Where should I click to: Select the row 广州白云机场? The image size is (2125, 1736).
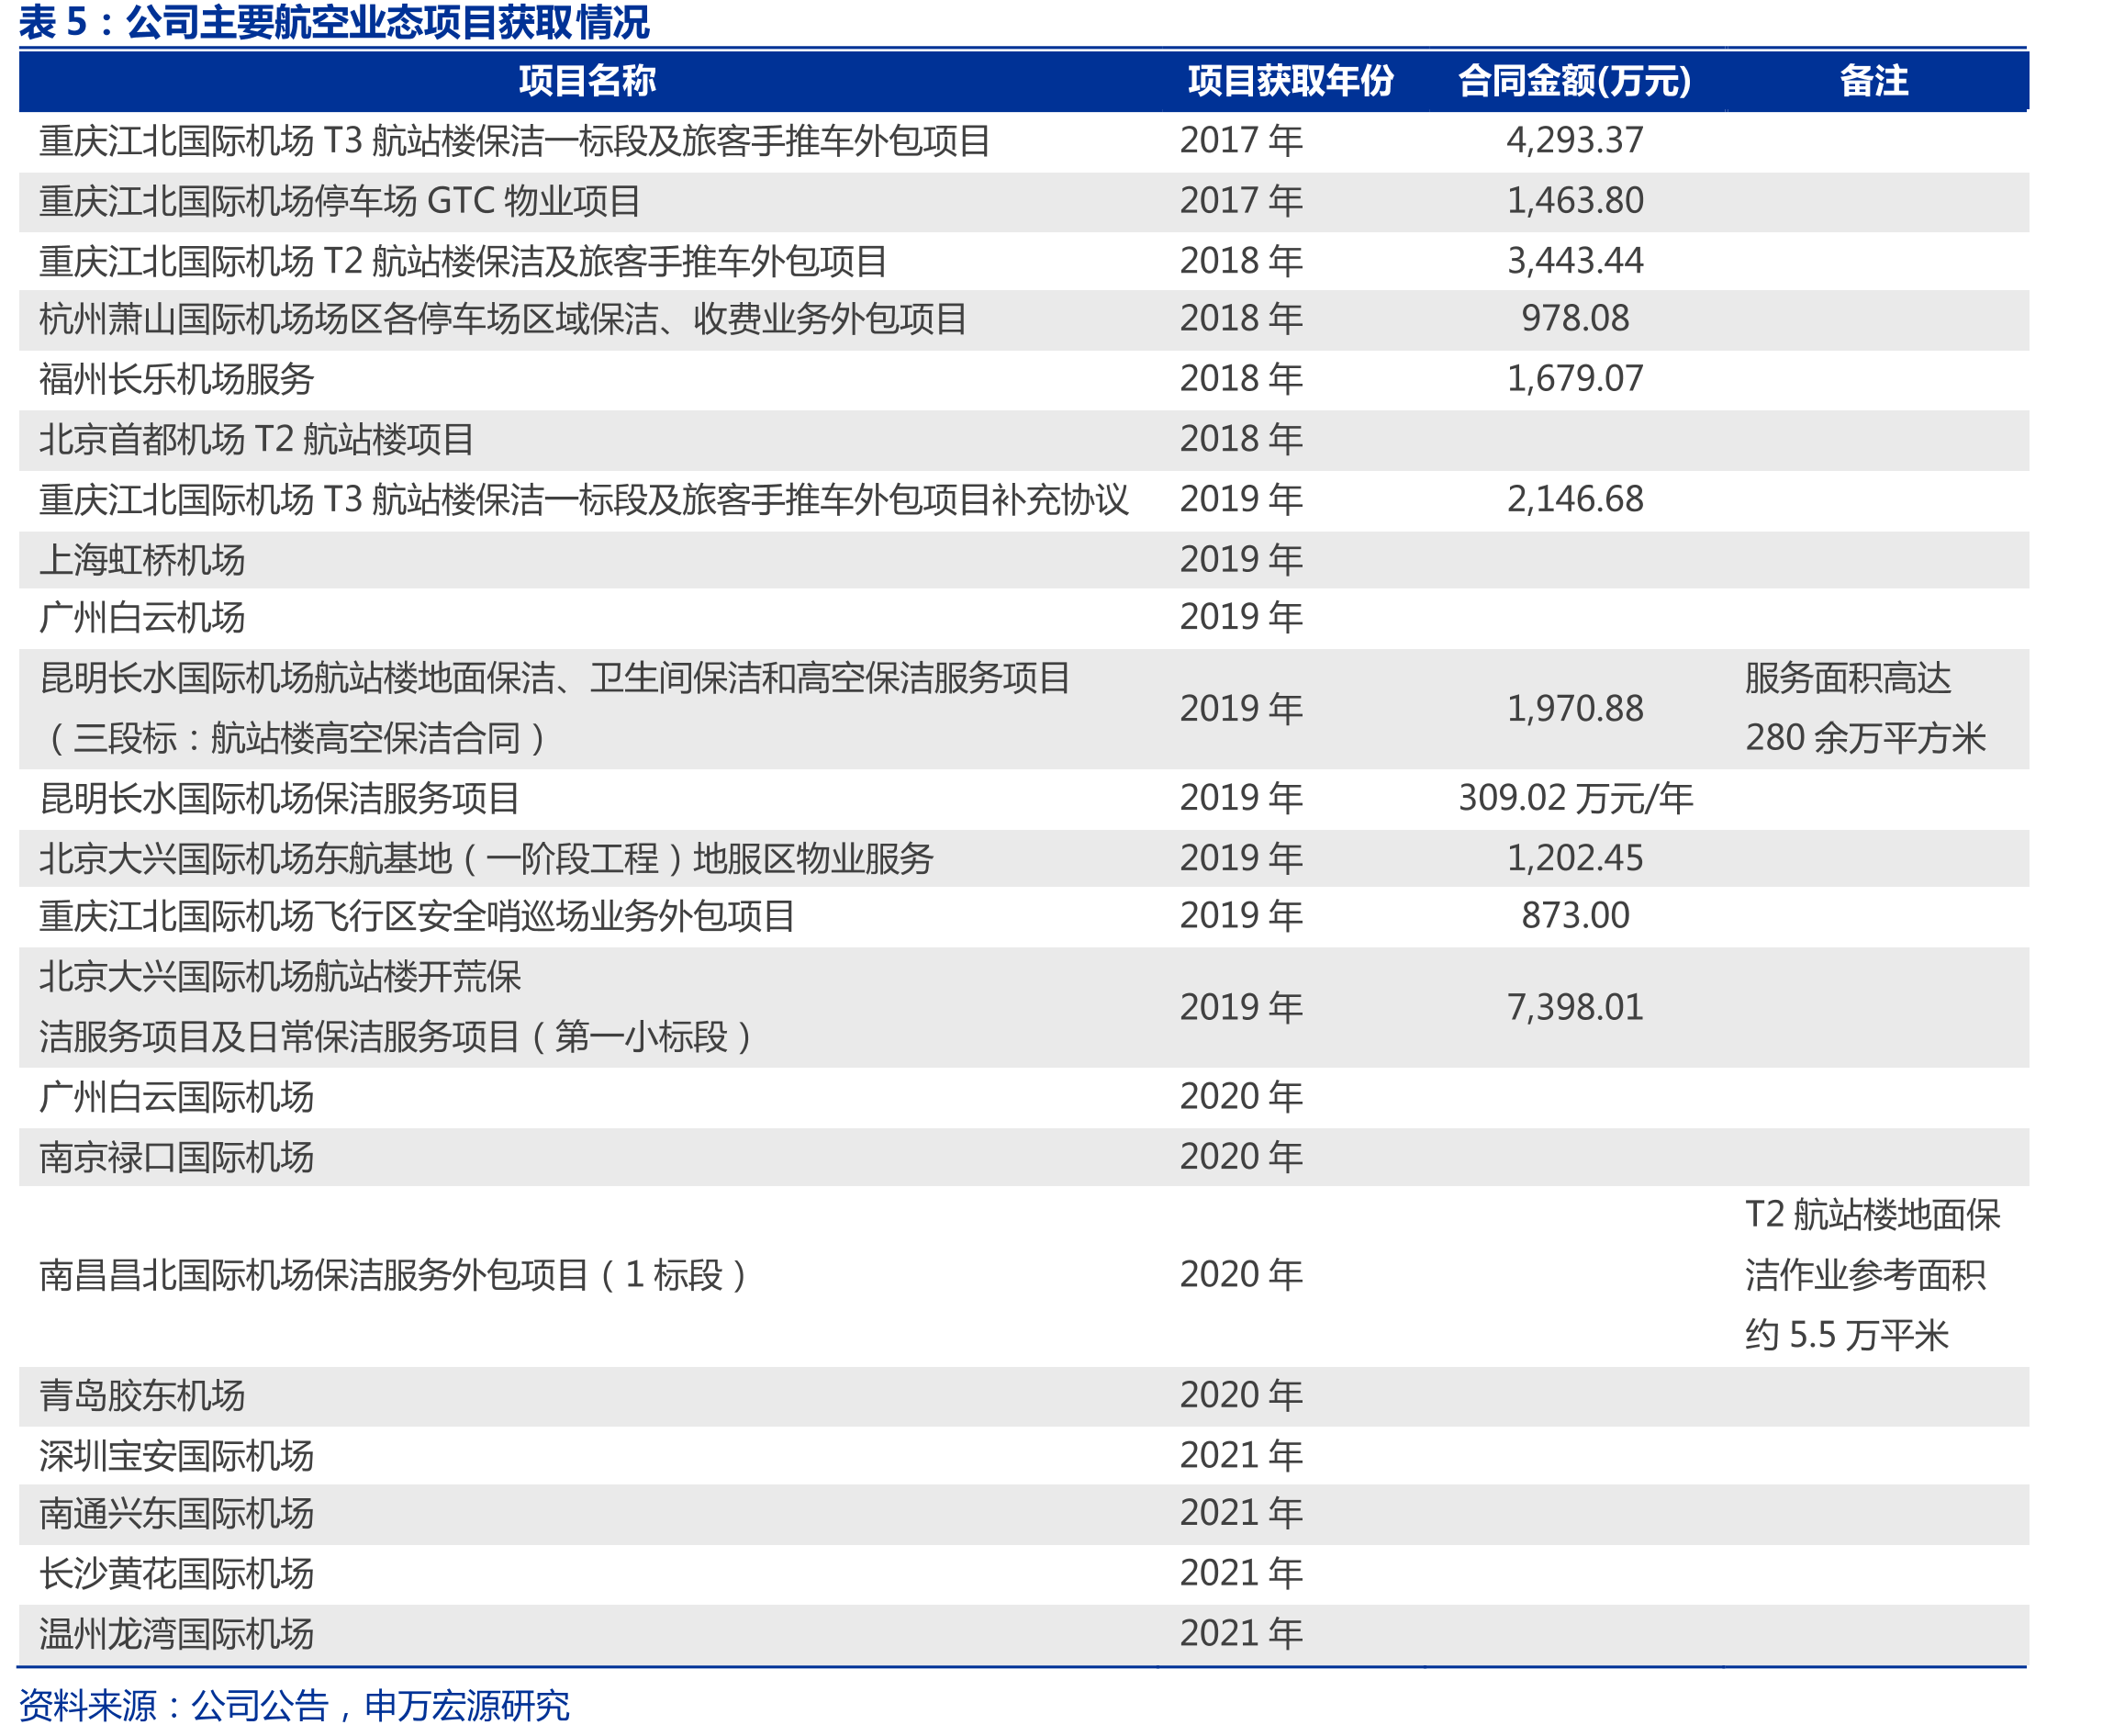click(1024, 617)
